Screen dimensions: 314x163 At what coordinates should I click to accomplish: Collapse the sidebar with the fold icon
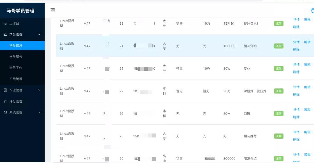53,10
